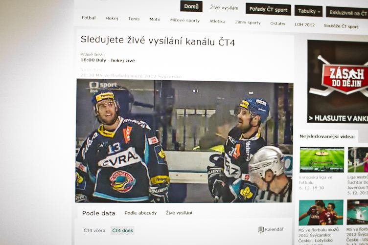Open the Moto sports section

point(155,20)
